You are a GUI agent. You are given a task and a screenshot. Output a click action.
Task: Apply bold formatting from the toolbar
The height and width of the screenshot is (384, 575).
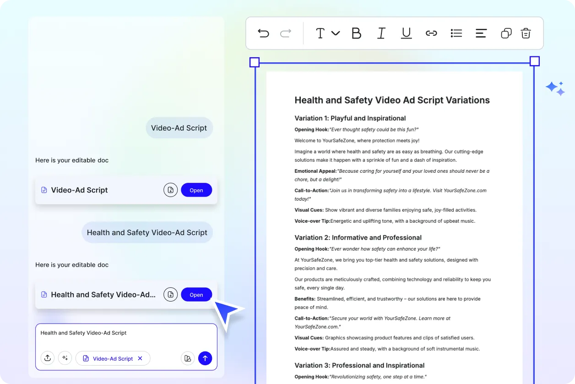pos(357,33)
